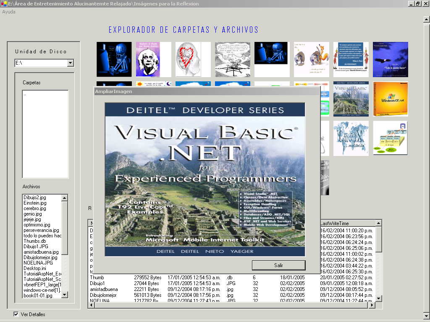This screenshot has height=322, width=430.
Task: Click the "todo lo puedes hac" file entry
Action: (x=42, y=236)
